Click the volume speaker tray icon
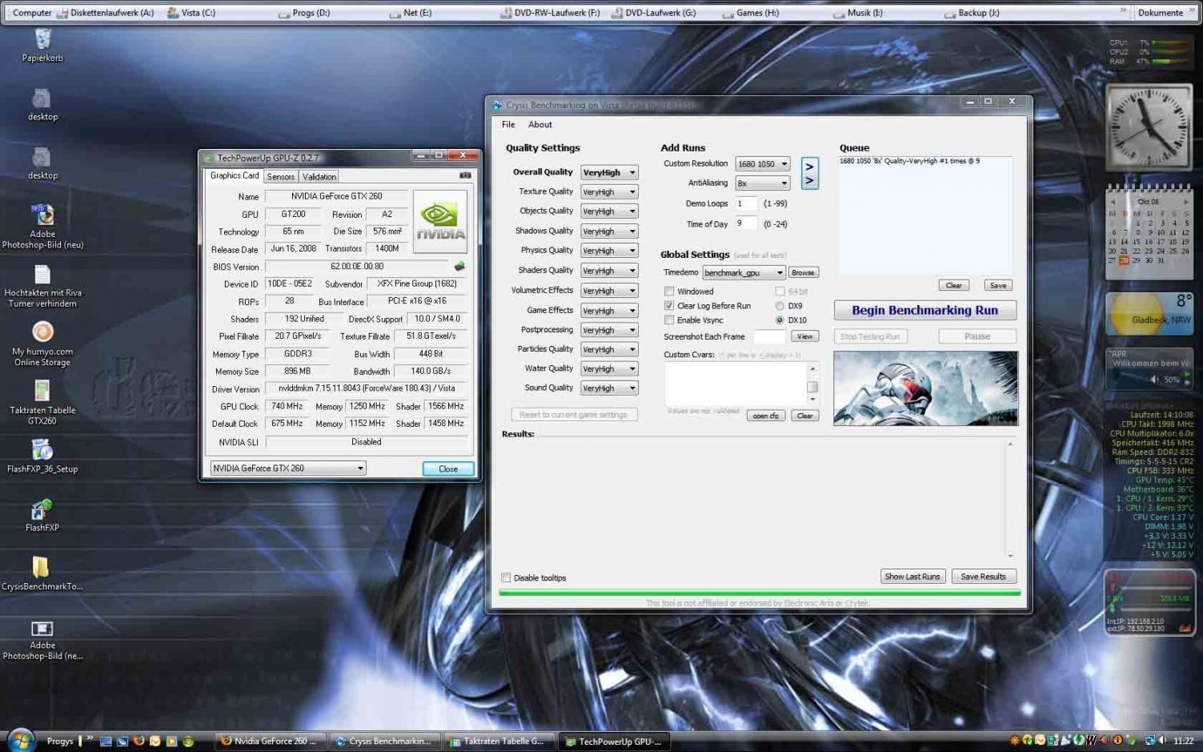Viewport: 1203px width, 752px height. coord(1163,740)
